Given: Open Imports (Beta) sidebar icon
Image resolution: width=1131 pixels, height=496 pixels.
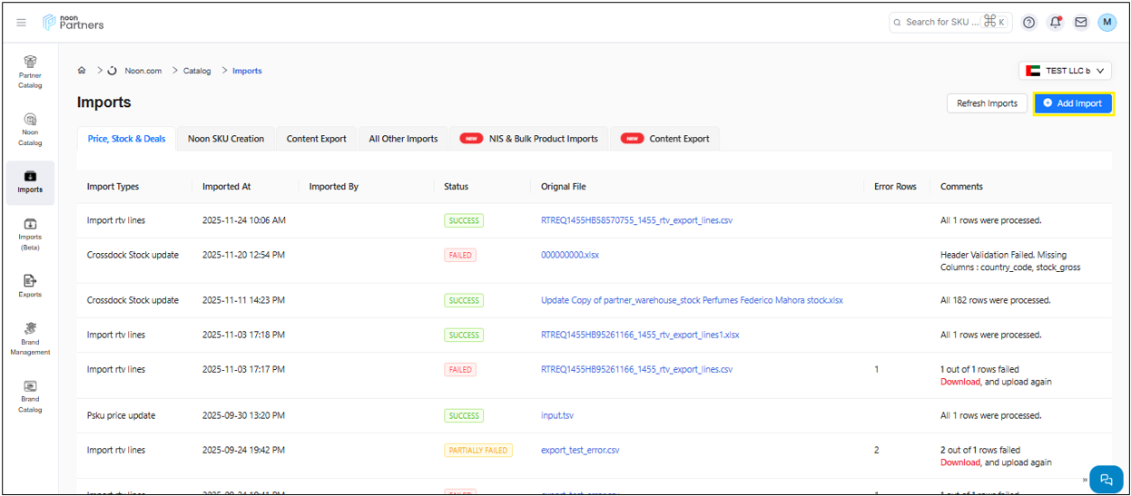Looking at the screenshot, I should tap(30, 233).
